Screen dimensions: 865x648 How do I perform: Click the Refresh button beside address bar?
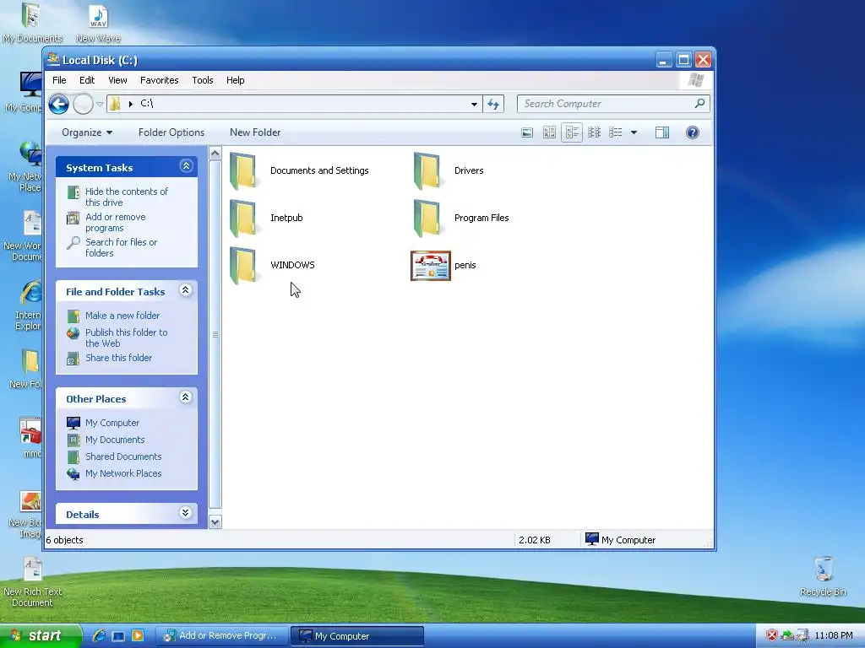(x=493, y=104)
